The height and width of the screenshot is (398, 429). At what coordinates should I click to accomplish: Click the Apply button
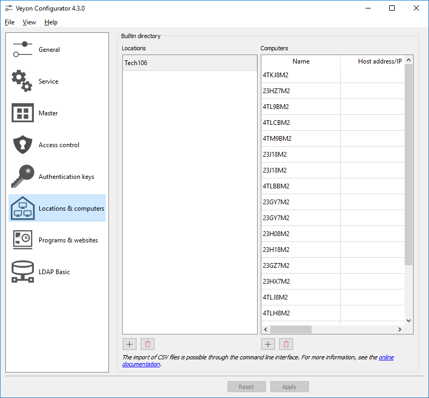[x=289, y=387]
